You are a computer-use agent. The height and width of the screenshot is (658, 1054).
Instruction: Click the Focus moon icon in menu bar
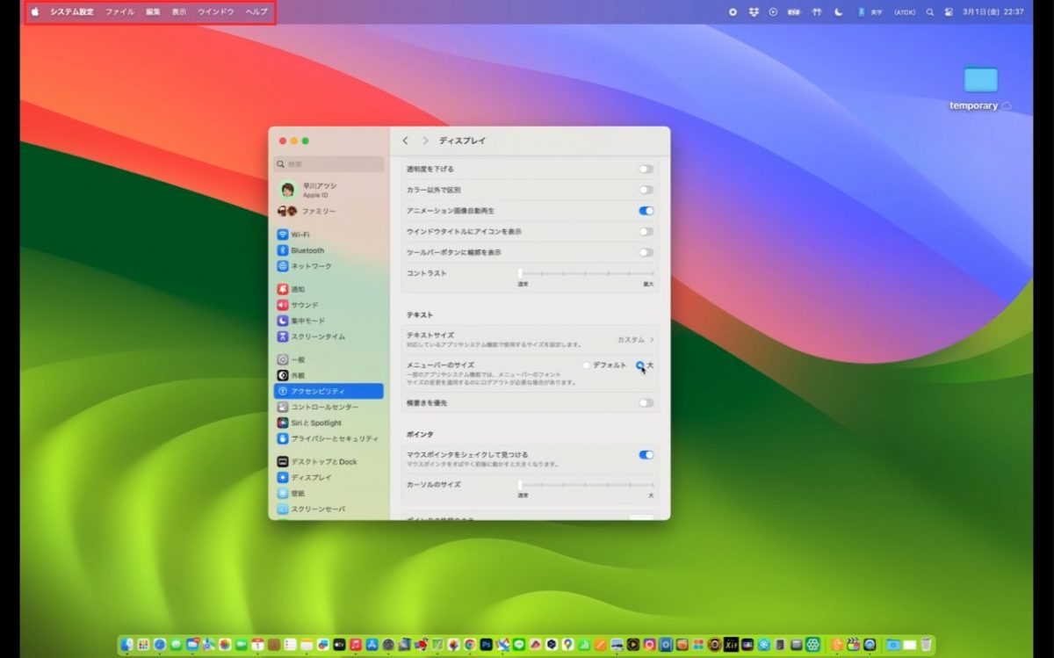(838, 12)
